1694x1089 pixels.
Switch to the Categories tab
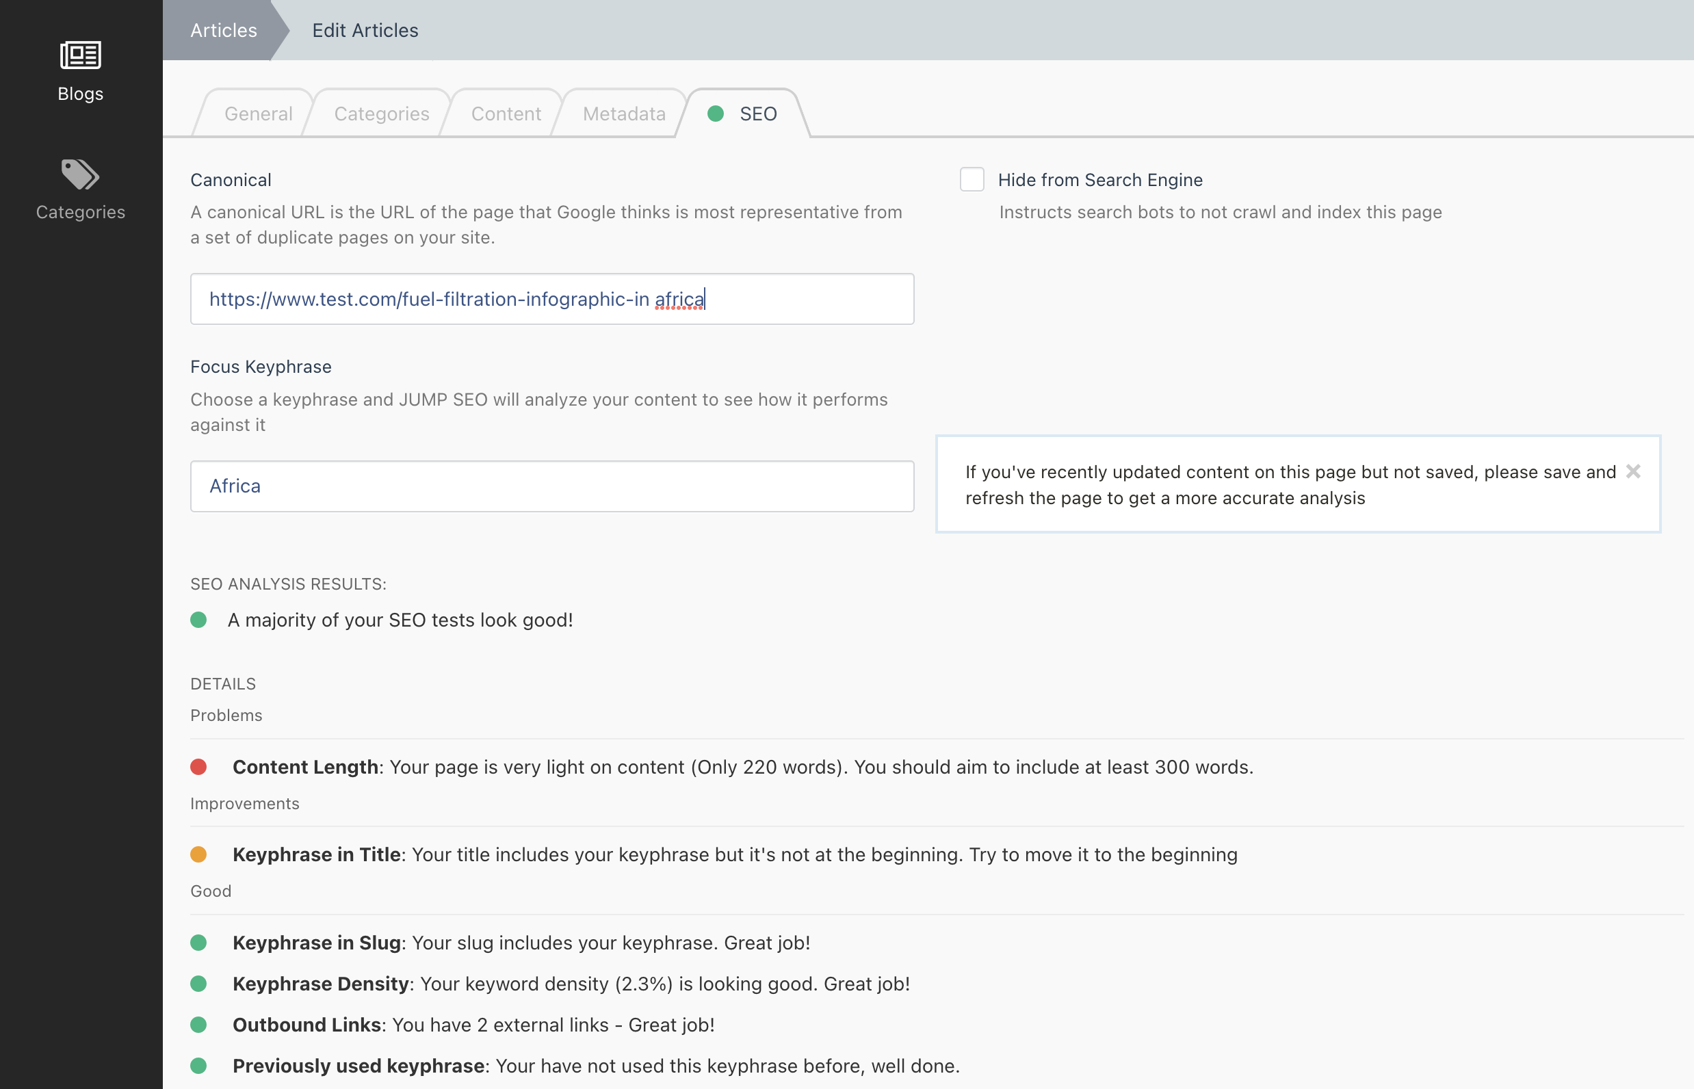click(380, 113)
